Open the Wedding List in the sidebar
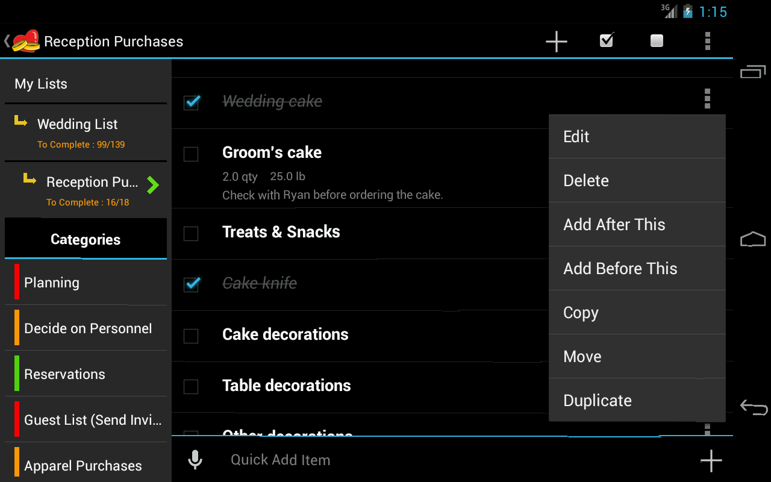The width and height of the screenshot is (771, 482). pos(77,124)
